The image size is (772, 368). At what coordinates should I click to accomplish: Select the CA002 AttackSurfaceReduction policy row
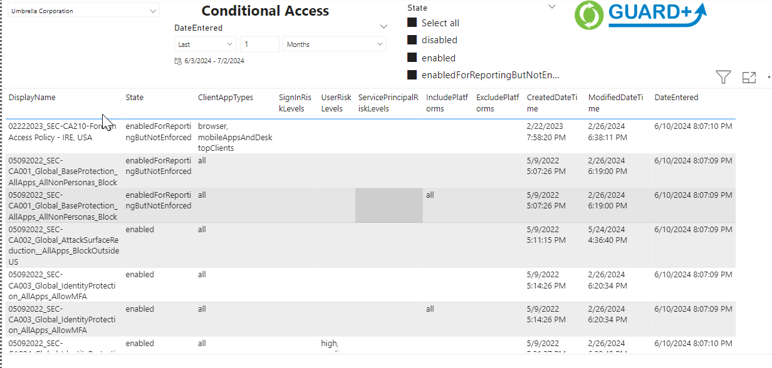pyautogui.click(x=63, y=245)
